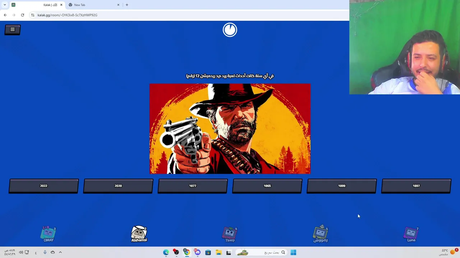Image resolution: width=460 pixels, height=258 pixels.
Task: Switch to the Kalak tab
Action: 37,5
